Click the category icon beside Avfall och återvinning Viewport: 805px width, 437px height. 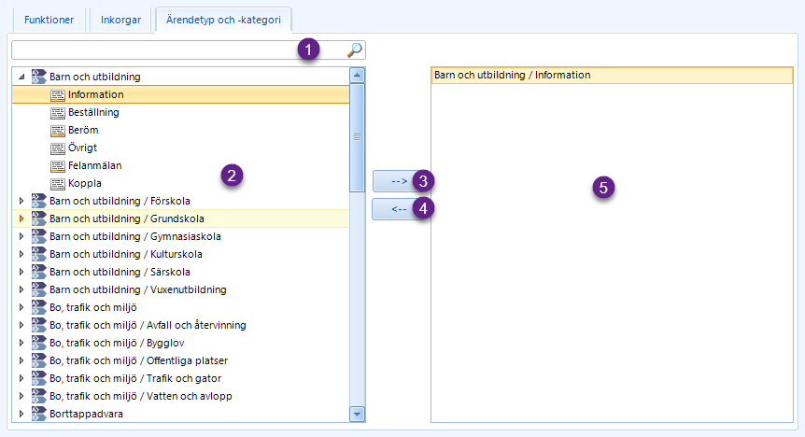38,325
